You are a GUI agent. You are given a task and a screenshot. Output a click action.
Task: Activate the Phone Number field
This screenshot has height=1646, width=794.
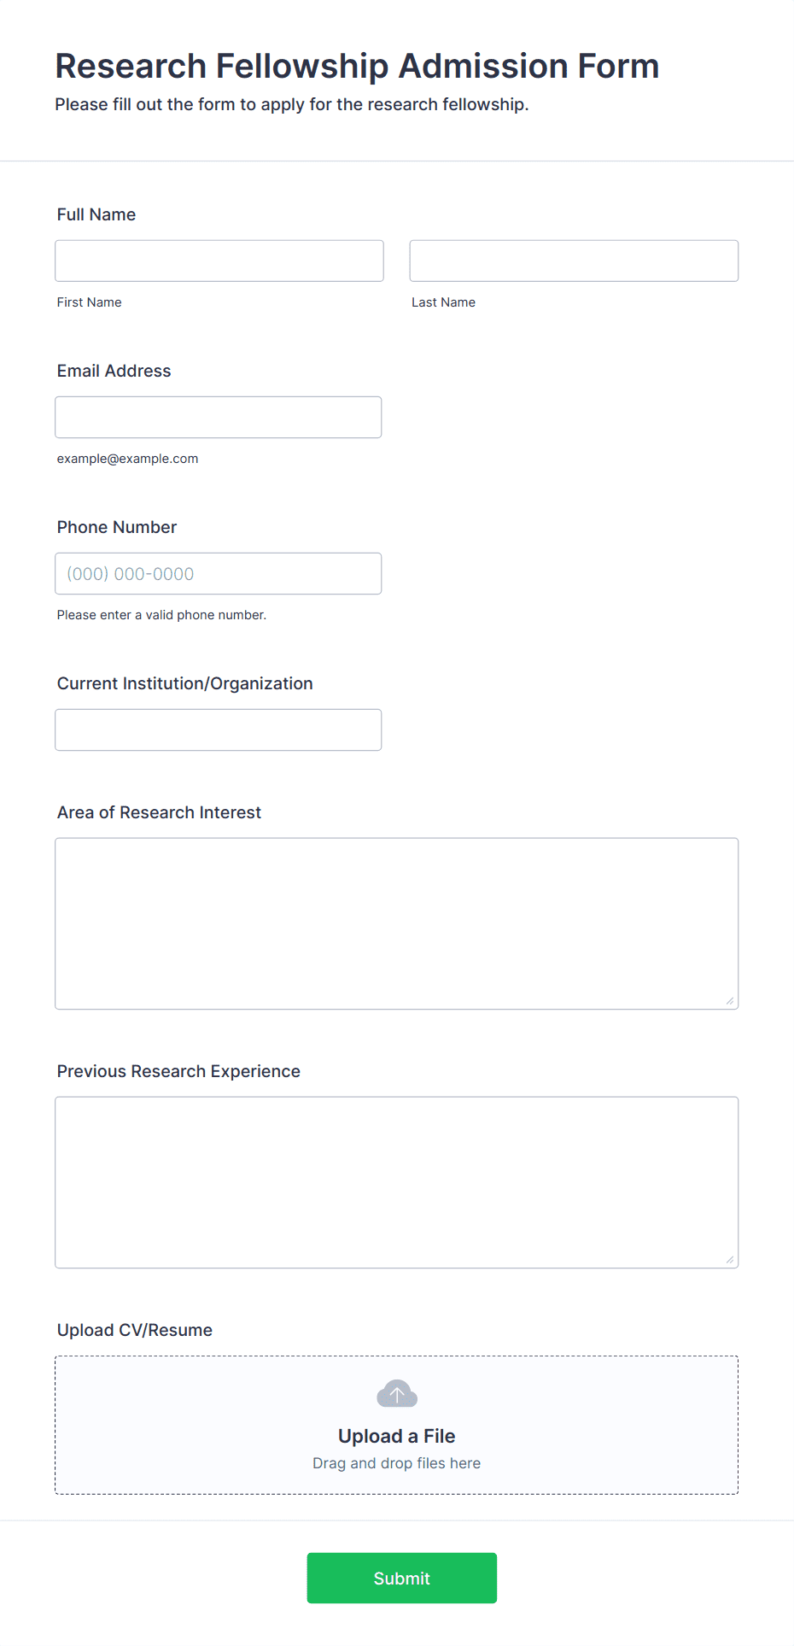tap(219, 573)
